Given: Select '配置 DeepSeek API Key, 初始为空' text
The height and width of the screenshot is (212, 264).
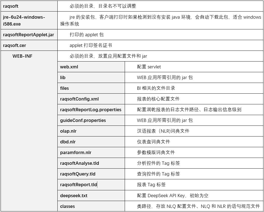Looking at the screenshot, I should click(173, 196).
